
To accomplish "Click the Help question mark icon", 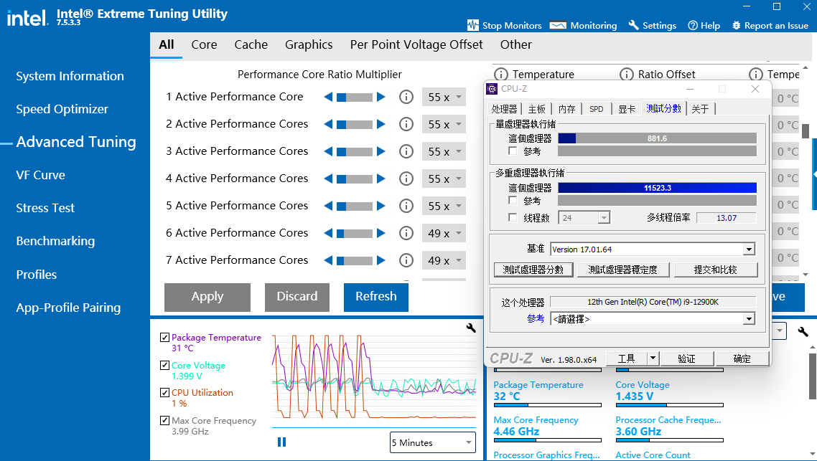I will 693,25.
